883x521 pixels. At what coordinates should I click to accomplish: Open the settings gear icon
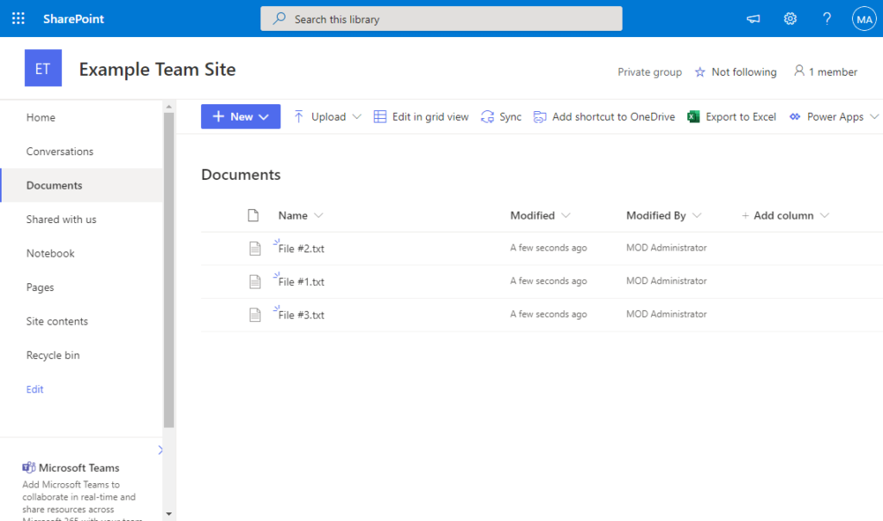click(790, 19)
